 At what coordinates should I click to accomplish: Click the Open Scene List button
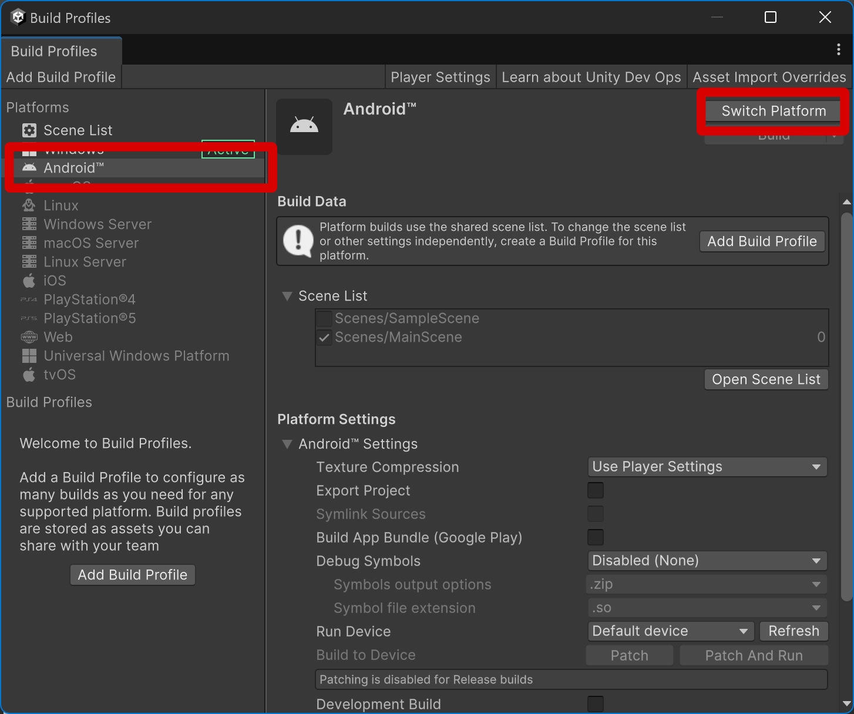[x=766, y=379]
